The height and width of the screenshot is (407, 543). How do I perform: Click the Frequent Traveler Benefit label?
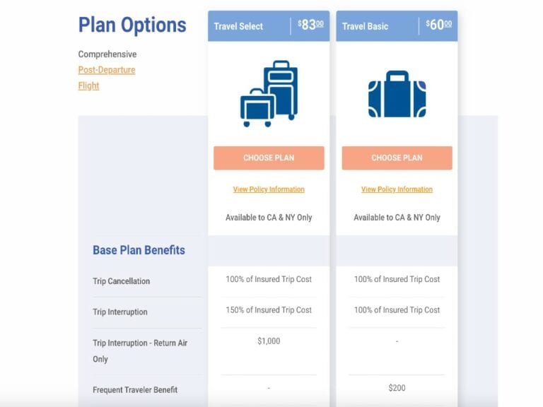pyautogui.click(x=135, y=390)
